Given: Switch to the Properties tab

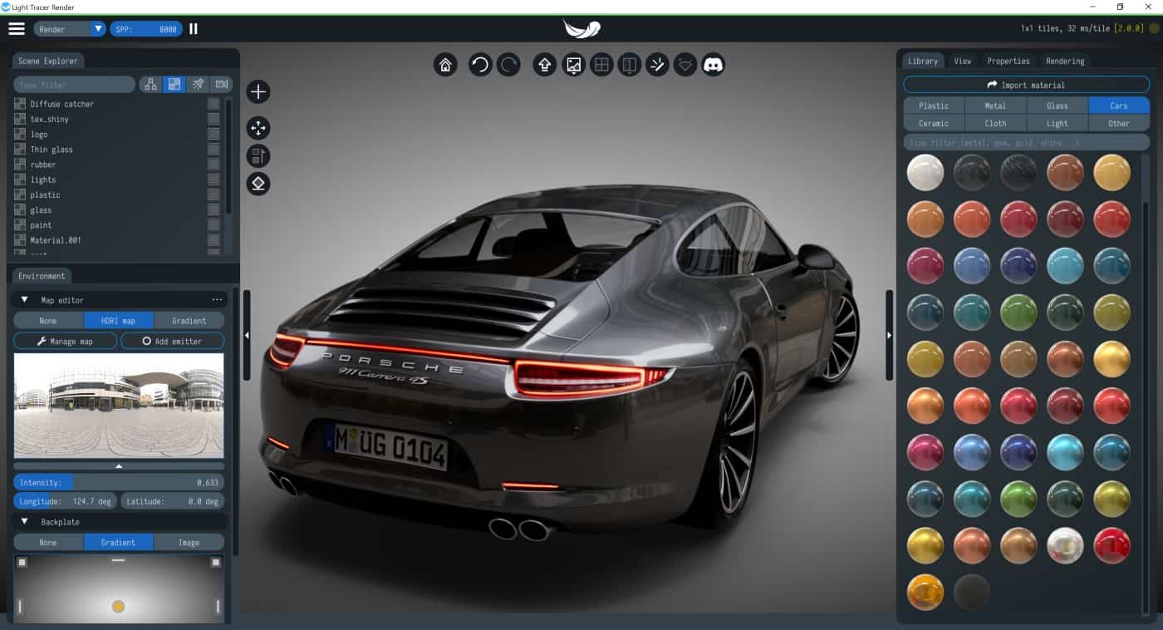Looking at the screenshot, I should coord(1008,61).
